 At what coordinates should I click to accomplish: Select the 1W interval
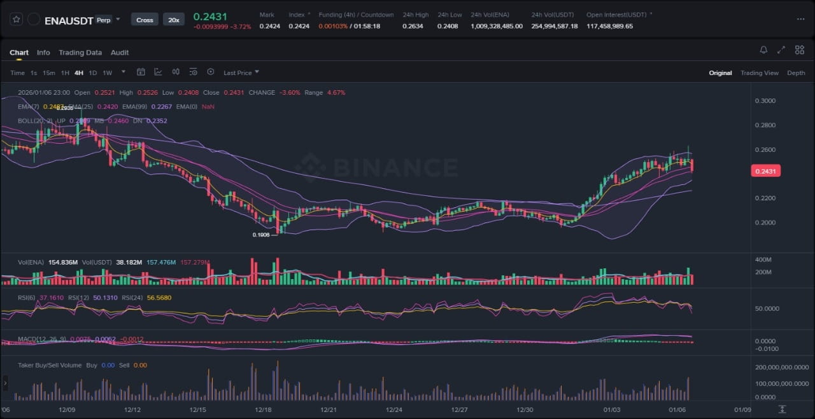click(x=107, y=73)
